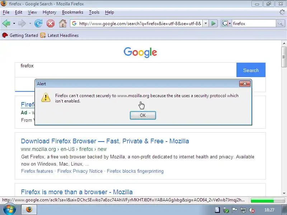The width and height of the screenshot is (287, 215).
Task: Open the search engine selector dropdown
Action: click(x=226, y=23)
